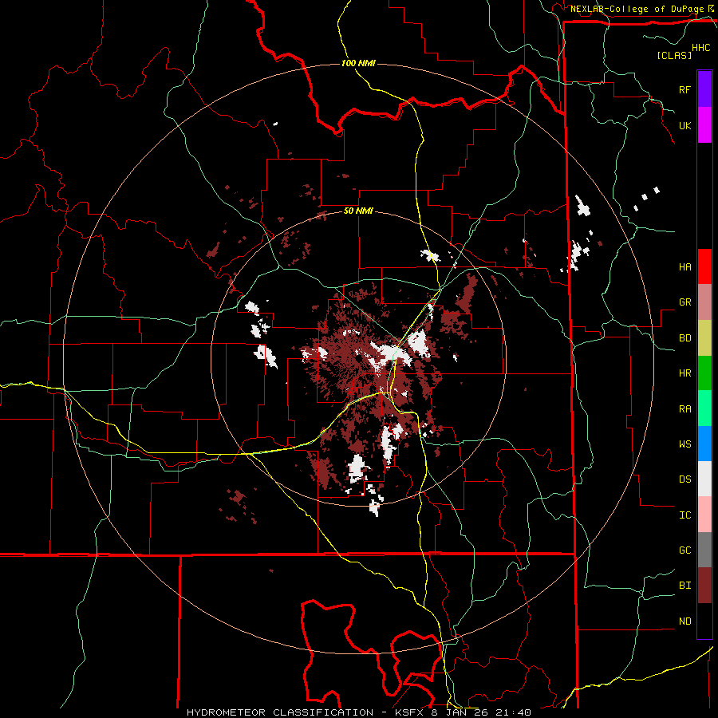The height and width of the screenshot is (718, 718).
Task: Click the RF purple legend swatch
Action: [x=704, y=89]
